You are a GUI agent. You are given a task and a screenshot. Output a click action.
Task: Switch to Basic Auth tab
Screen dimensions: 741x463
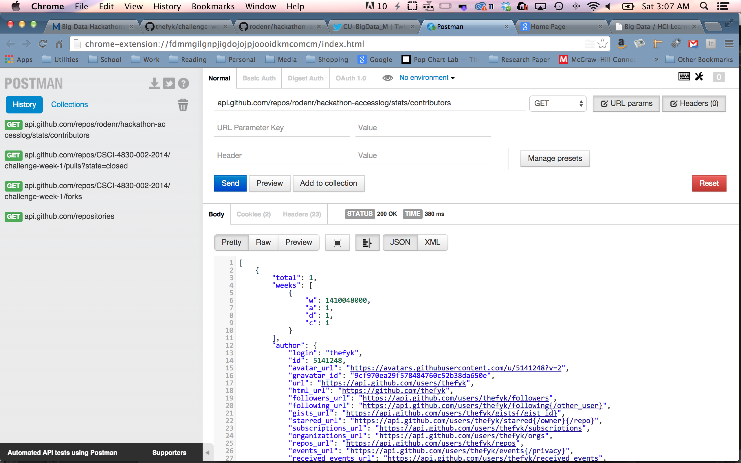click(259, 78)
